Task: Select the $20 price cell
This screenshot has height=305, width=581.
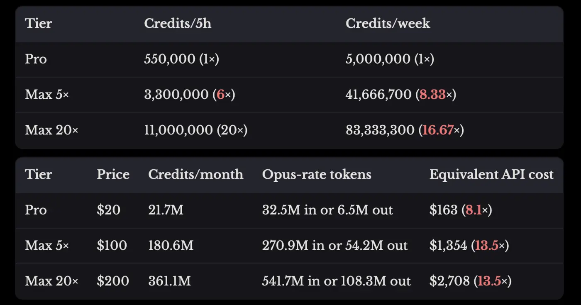Action: coord(108,210)
